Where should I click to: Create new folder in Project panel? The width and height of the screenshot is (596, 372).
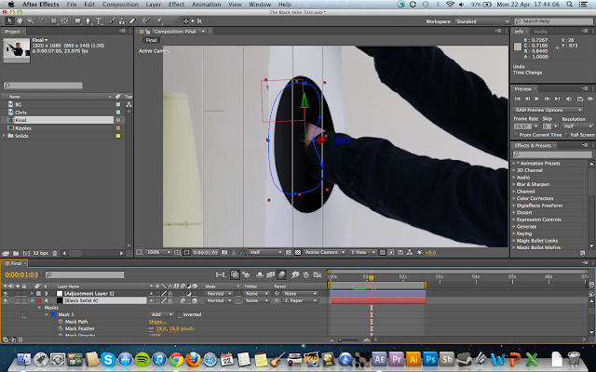pyautogui.click(x=16, y=253)
